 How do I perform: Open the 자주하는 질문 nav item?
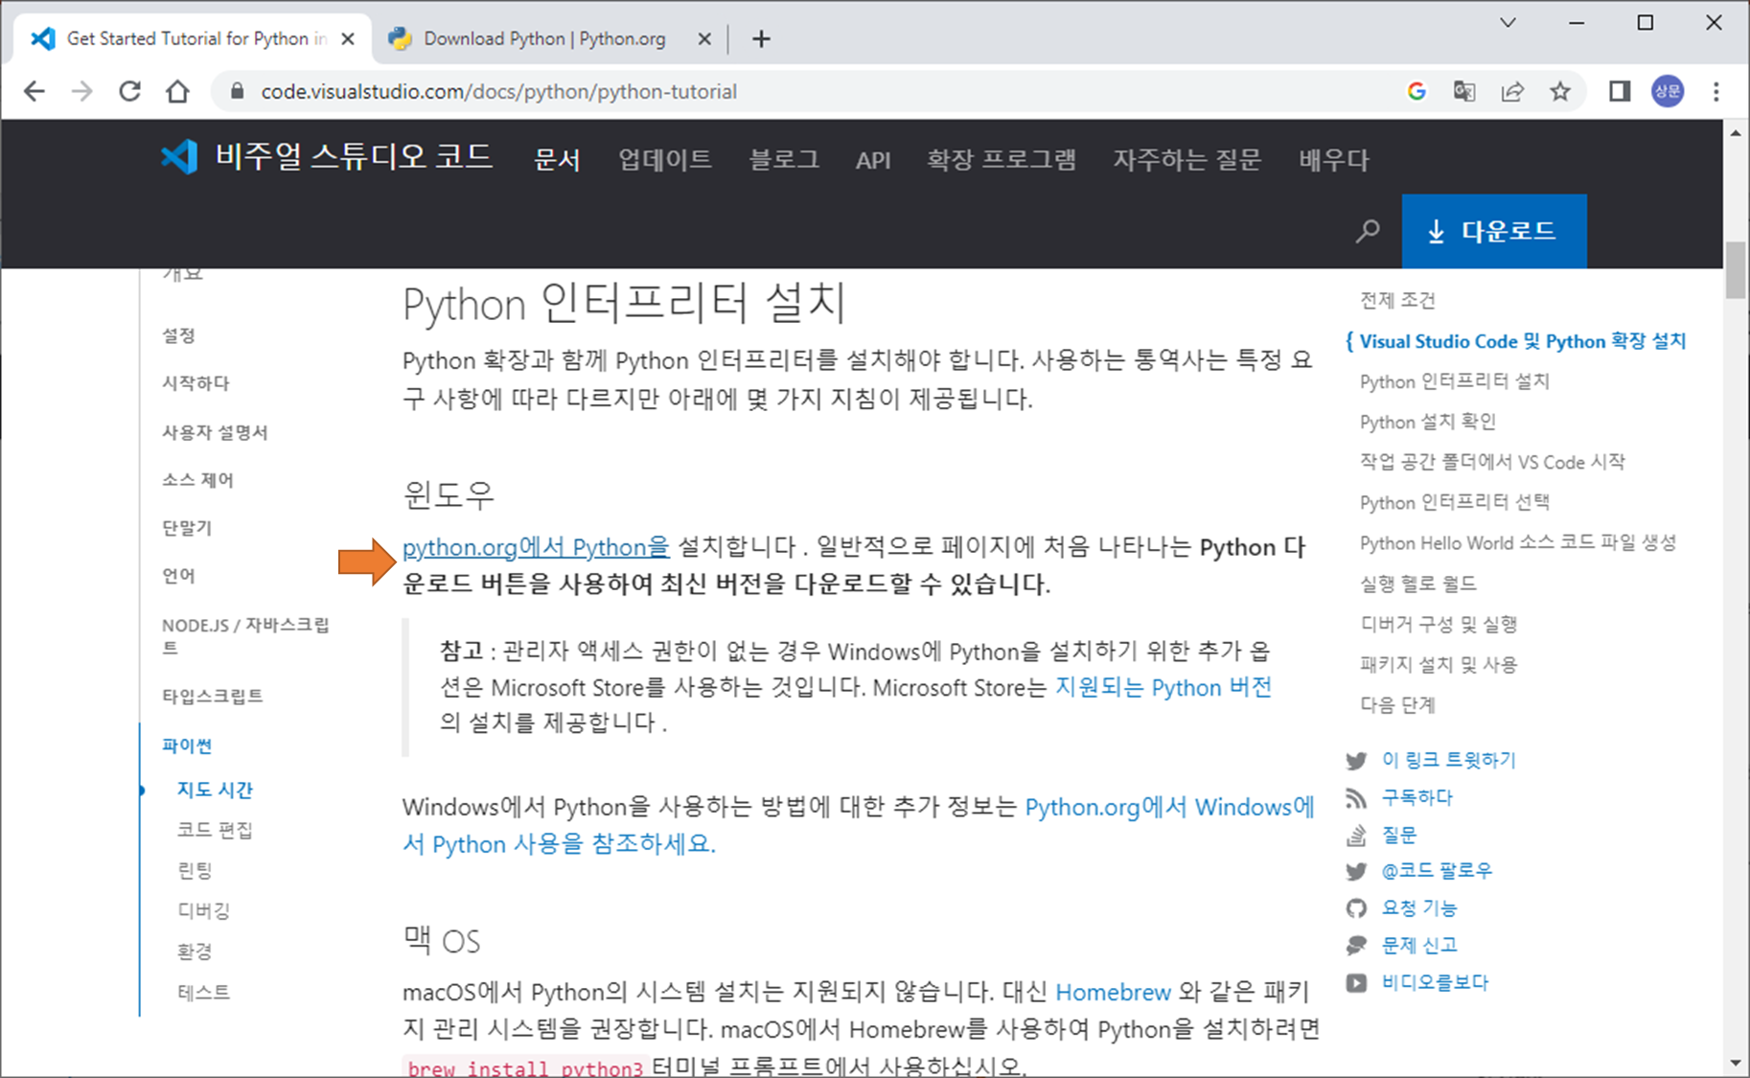tap(1187, 159)
